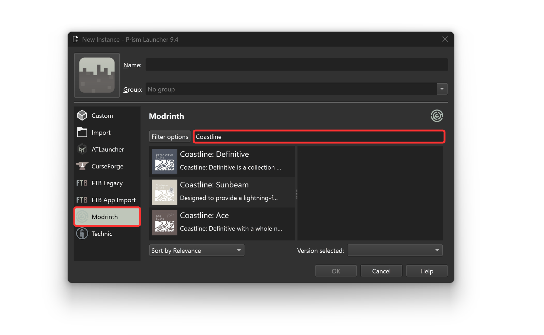Click the CurseForge anvil icon
The image size is (544, 335).
[82, 166]
